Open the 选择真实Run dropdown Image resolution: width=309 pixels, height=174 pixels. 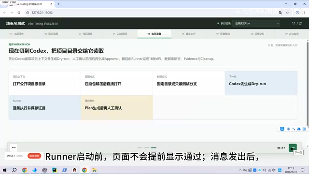(x=256, y=23)
